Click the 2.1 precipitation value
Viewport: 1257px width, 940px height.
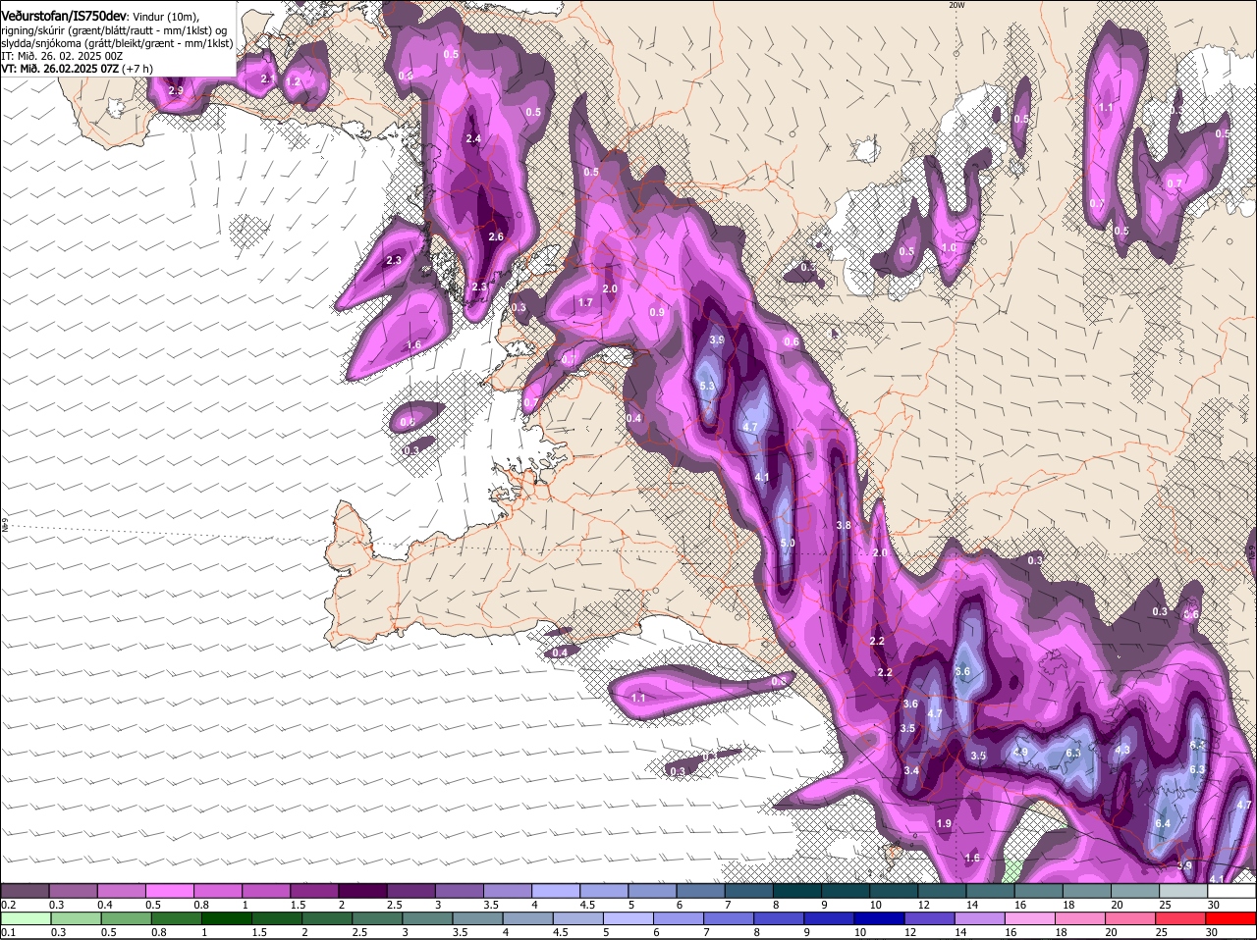tap(267, 78)
